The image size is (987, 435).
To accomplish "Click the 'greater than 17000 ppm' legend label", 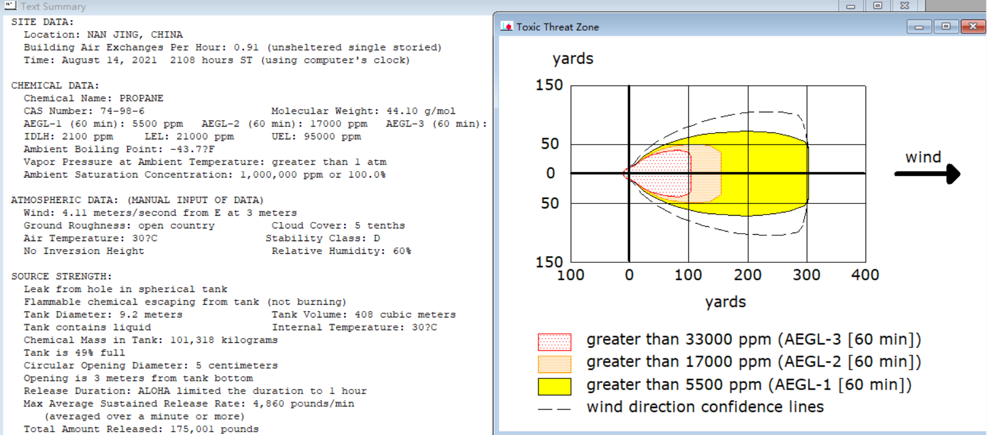I will click(x=753, y=362).
